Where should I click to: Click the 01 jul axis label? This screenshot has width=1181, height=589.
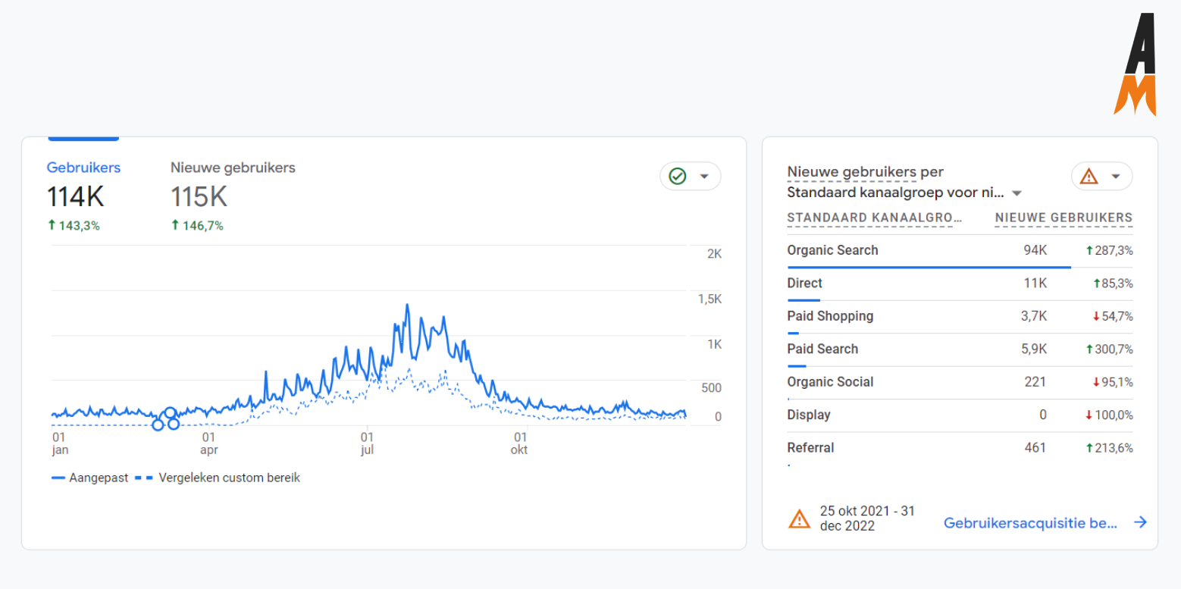[368, 443]
